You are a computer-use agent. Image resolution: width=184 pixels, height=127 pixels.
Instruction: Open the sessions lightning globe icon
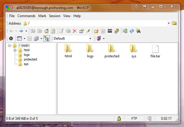coord(99,38)
